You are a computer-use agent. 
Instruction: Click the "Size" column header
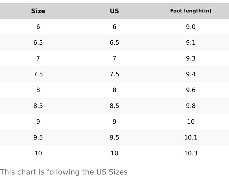(x=38, y=11)
